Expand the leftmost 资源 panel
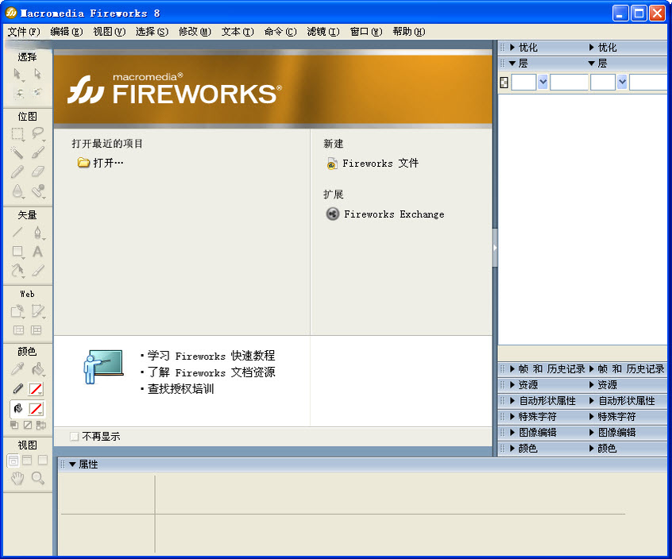The height and width of the screenshot is (559, 672). (x=512, y=384)
